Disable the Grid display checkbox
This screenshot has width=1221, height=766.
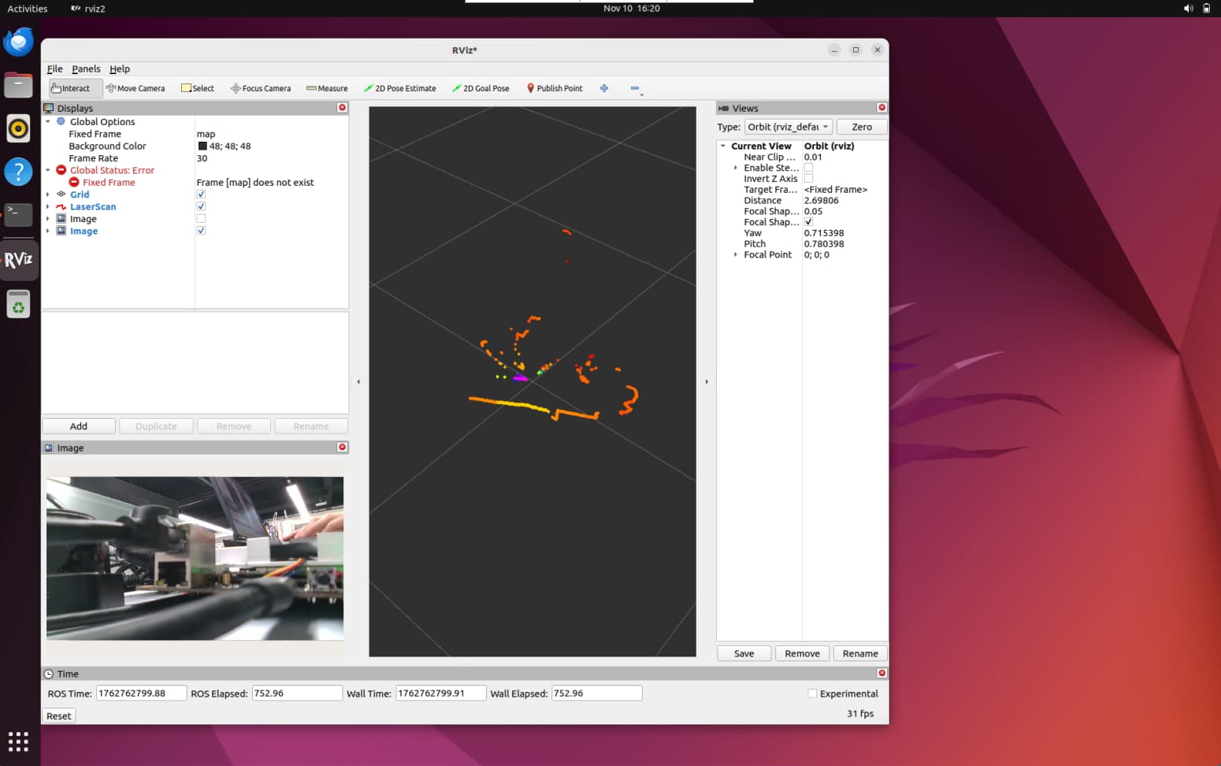(201, 194)
